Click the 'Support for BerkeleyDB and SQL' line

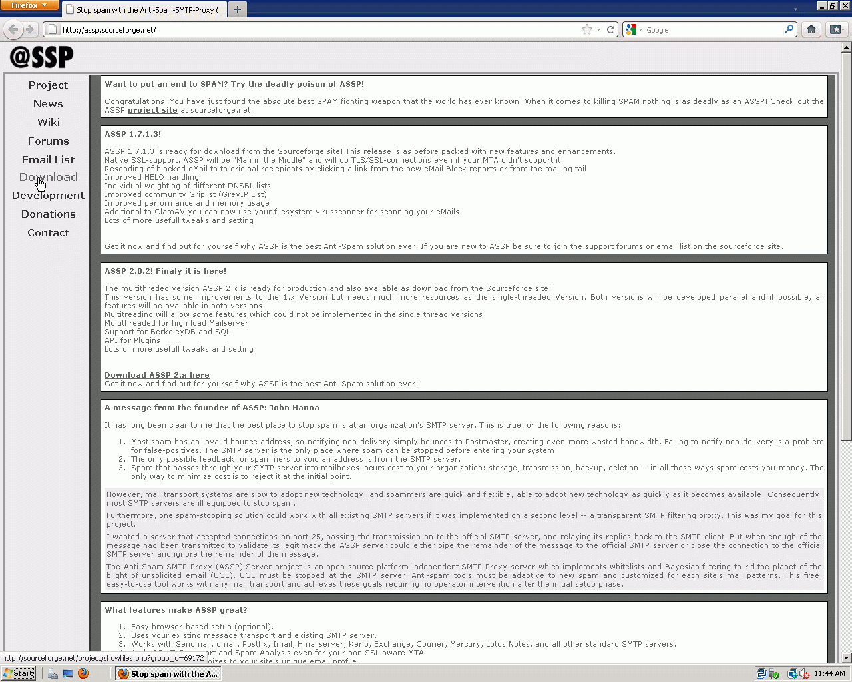click(168, 332)
